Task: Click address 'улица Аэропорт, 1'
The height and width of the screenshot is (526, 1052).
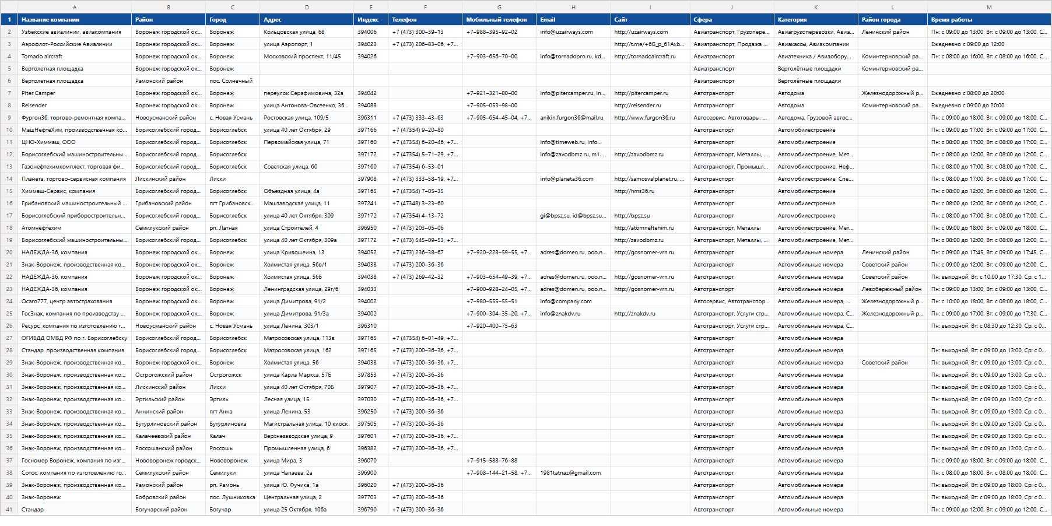Action: (x=307, y=44)
